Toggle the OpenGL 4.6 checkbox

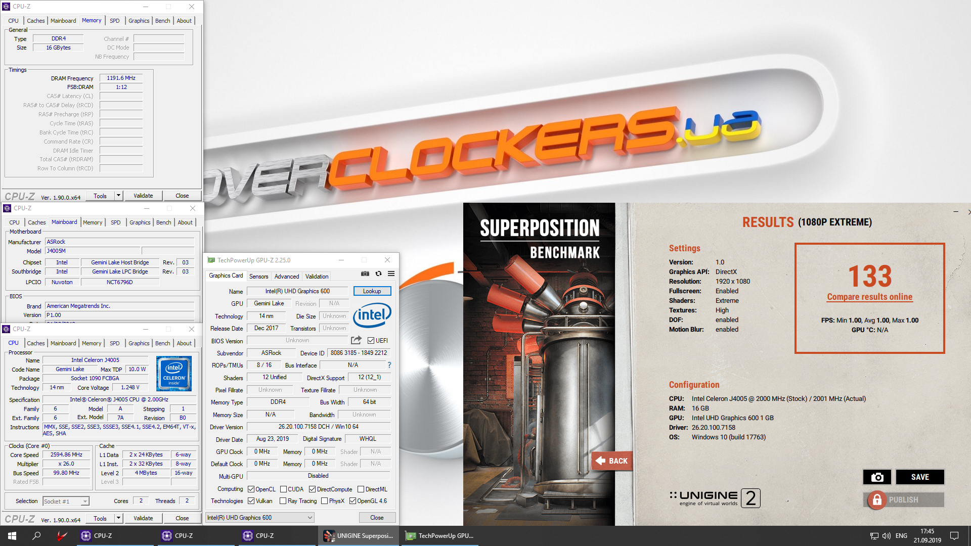(353, 501)
